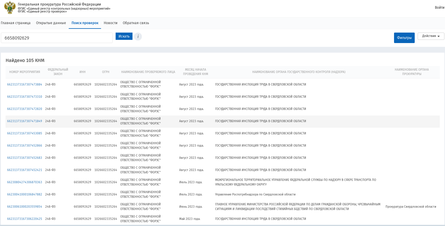Open inspection 66231373167307471849
The width and height of the screenshot is (445, 226).
pos(24,121)
